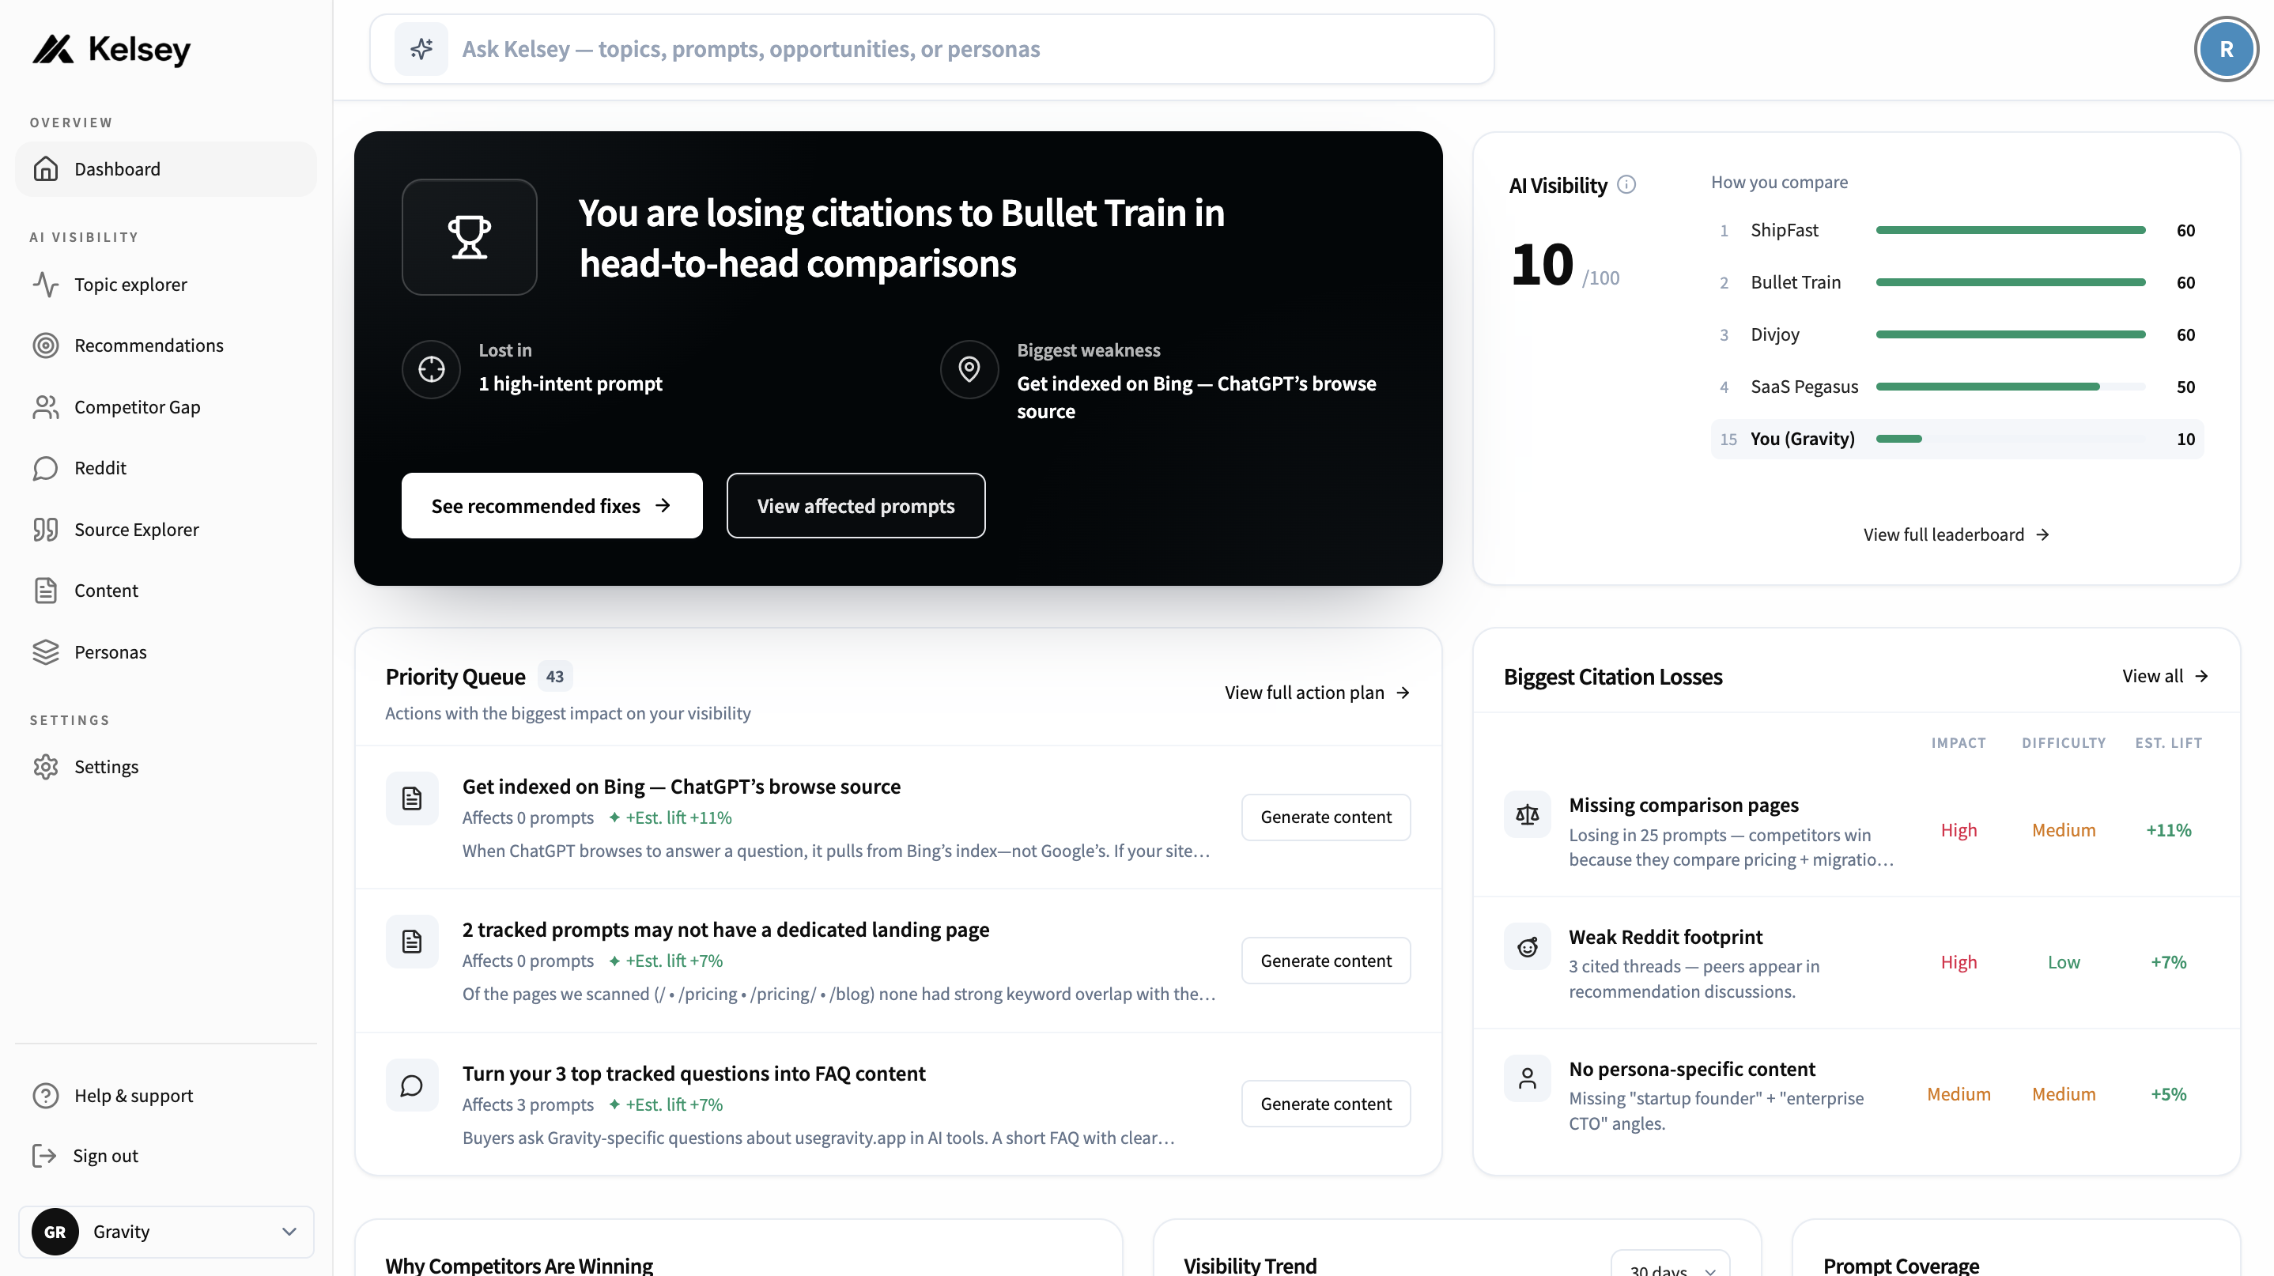Viewport: 2274px width, 1276px height.
Task: Click the Sign out arrow icon
Action: 44,1156
